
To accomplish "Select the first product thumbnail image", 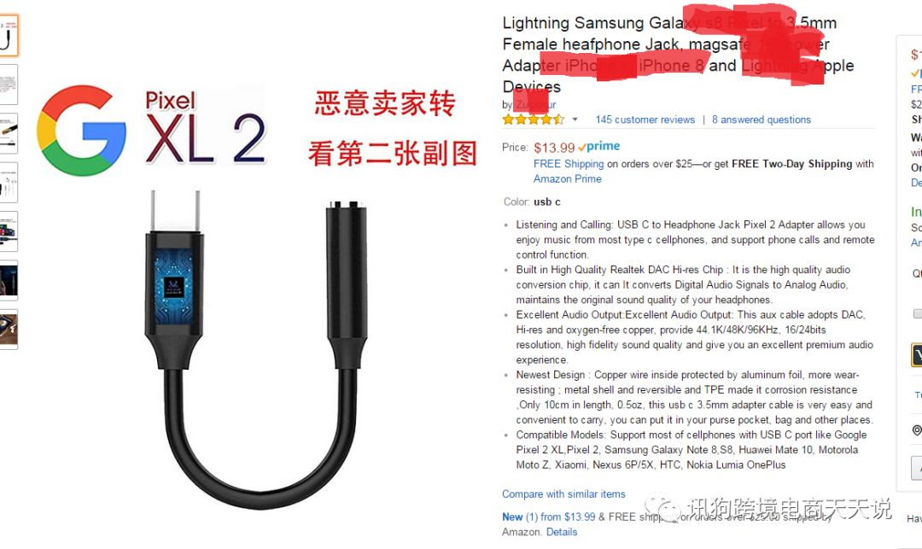I will (x=9, y=36).
